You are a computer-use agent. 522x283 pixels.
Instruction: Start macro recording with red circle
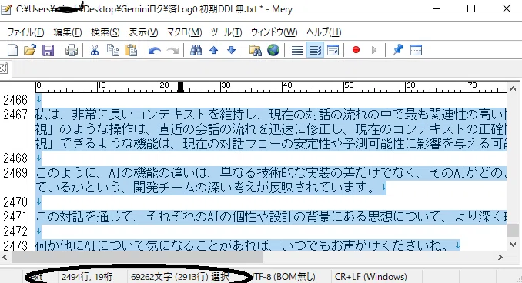point(356,50)
